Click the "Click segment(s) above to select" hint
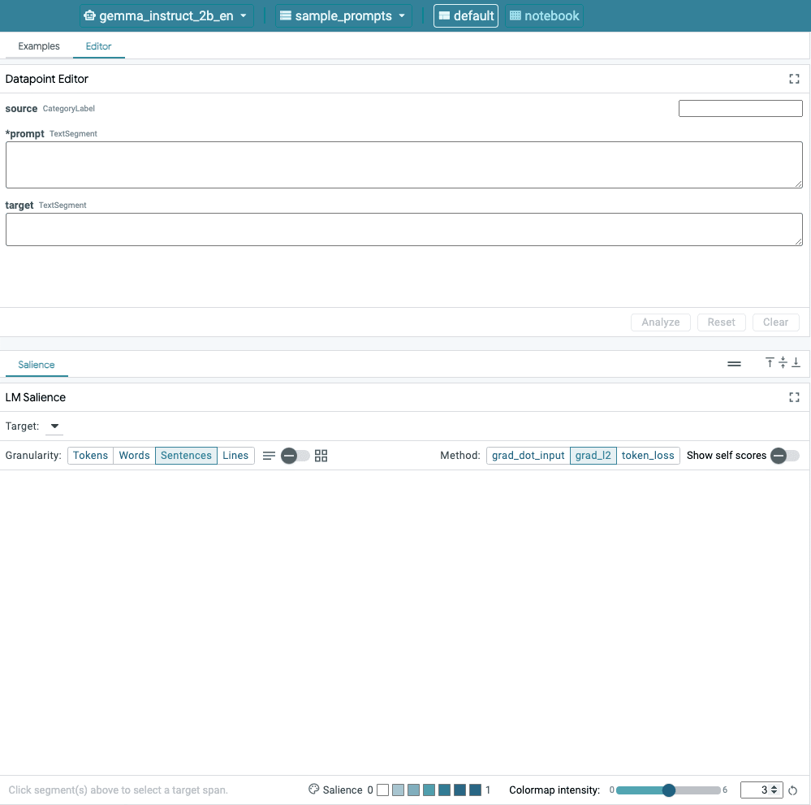This screenshot has width=811, height=805. pos(118,790)
